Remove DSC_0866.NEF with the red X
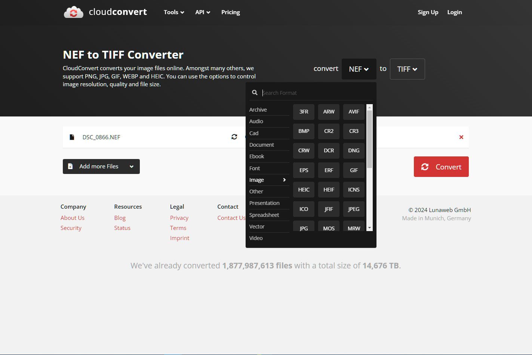Screen dimensions: 532x355 (461, 137)
